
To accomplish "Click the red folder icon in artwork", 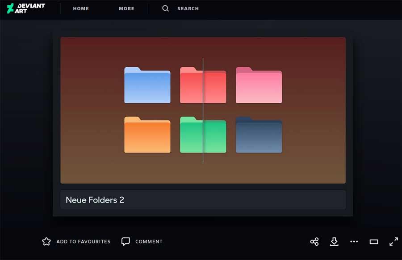I will pyautogui.click(x=203, y=85).
